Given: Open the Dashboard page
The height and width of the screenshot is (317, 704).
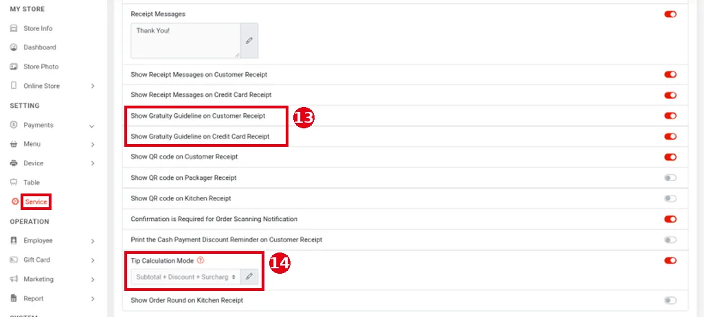Looking at the screenshot, I should click(40, 47).
